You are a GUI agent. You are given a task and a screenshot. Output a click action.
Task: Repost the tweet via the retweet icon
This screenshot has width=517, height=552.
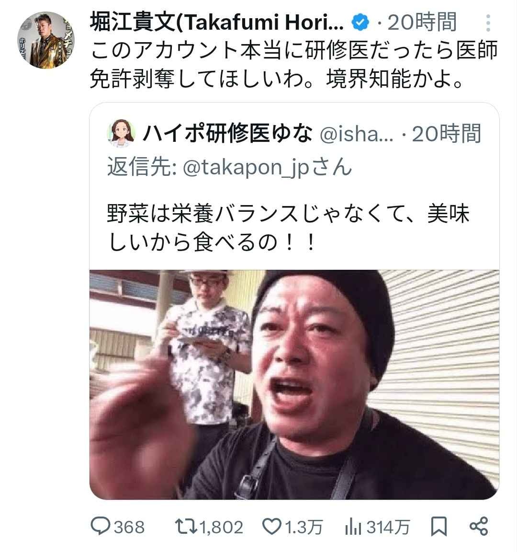pyautogui.click(x=186, y=527)
